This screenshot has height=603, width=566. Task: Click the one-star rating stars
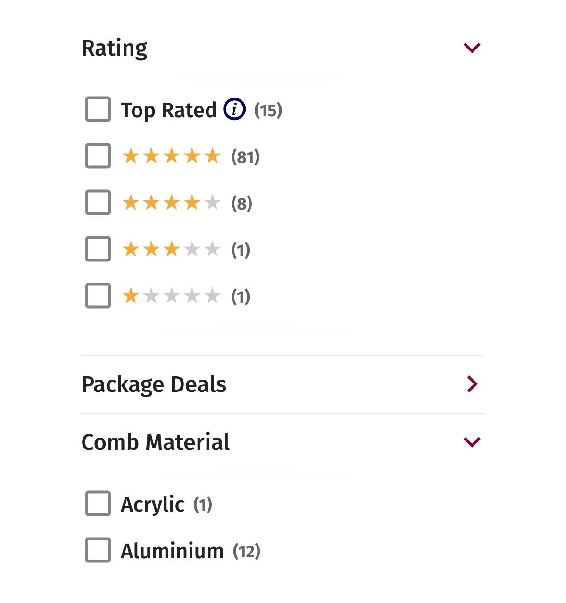[171, 296]
